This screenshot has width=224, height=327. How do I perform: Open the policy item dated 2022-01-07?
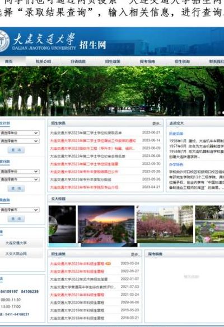click(x=79, y=279)
